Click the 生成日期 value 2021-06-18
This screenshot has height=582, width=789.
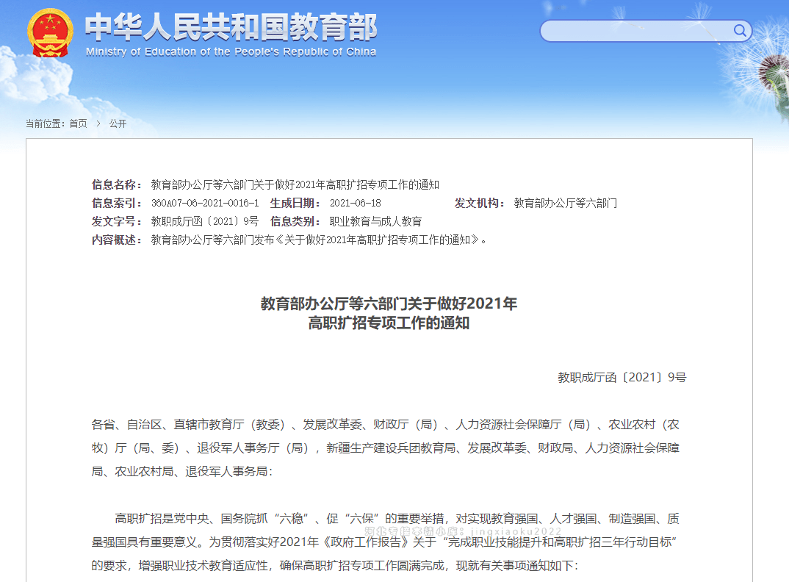355,203
